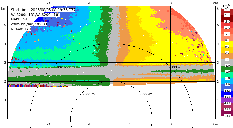Image resolution: width=233 pixels, height=128 pixels.
Task: Click the right 4.00km range ring label
Action: pyautogui.click(x=175, y=67)
